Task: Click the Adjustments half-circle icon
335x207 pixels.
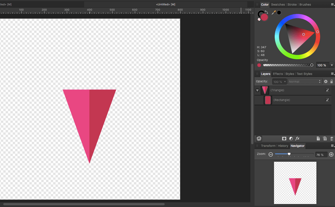Action: pyautogui.click(x=291, y=138)
